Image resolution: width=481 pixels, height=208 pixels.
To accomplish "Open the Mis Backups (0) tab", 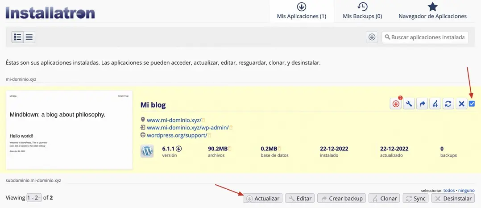I will (363, 11).
